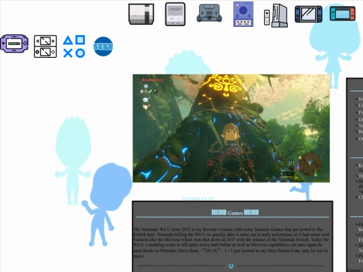Open the NES console icon
This screenshot has width=363, height=272.
click(x=141, y=14)
